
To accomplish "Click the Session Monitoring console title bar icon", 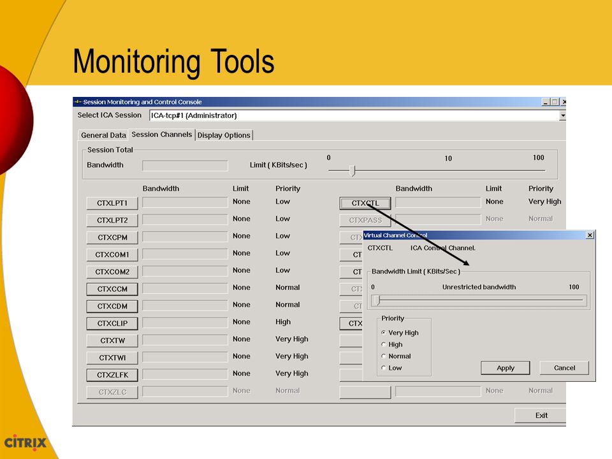I will [x=78, y=102].
